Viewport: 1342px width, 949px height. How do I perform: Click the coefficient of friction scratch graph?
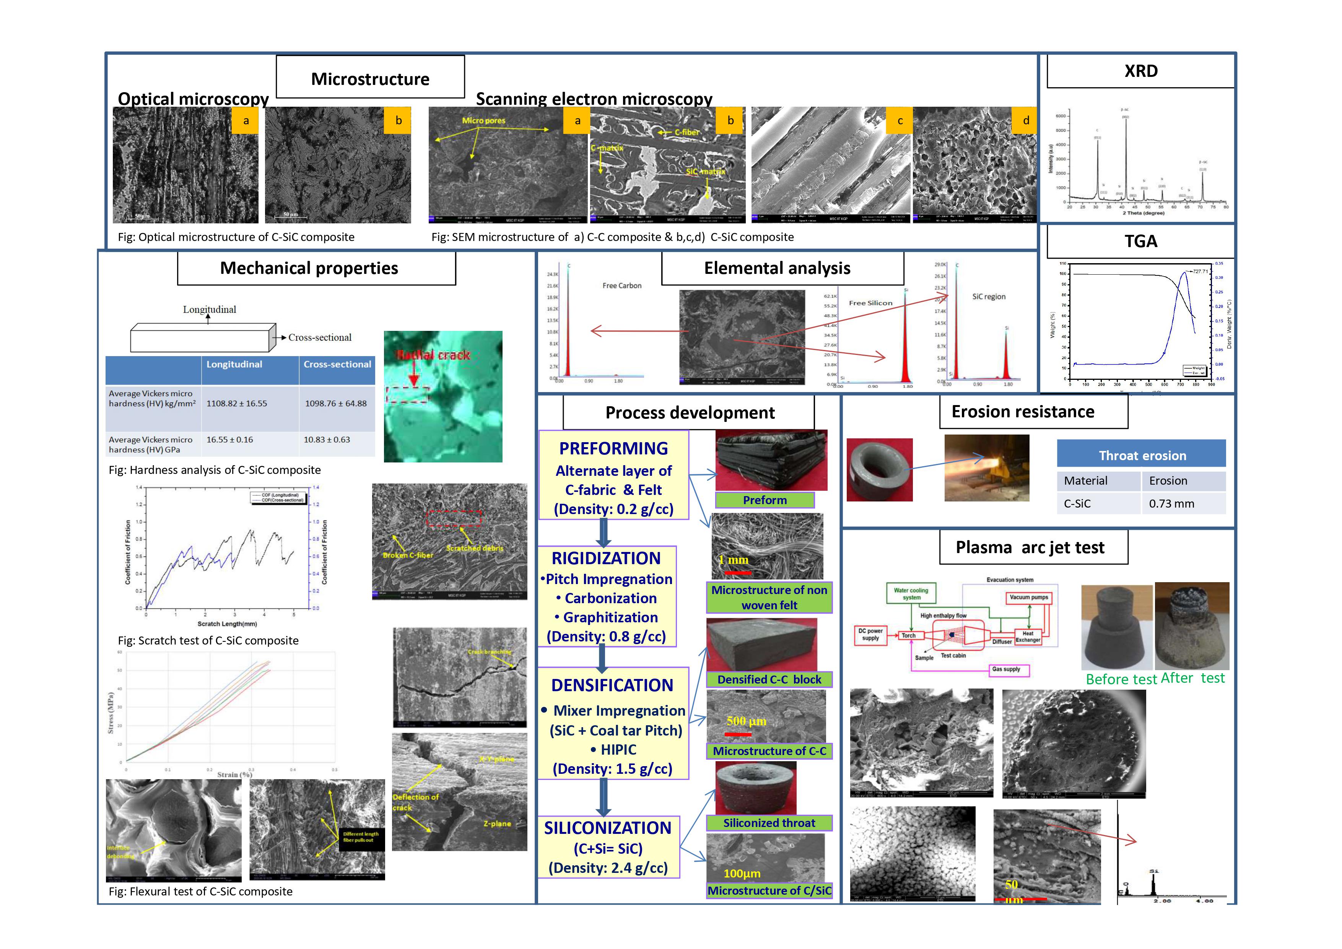click(x=227, y=555)
